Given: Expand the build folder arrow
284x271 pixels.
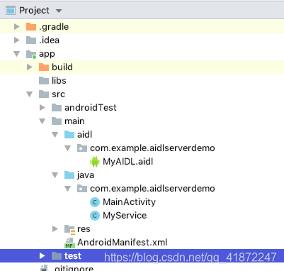Looking at the screenshot, I should tap(29, 67).
